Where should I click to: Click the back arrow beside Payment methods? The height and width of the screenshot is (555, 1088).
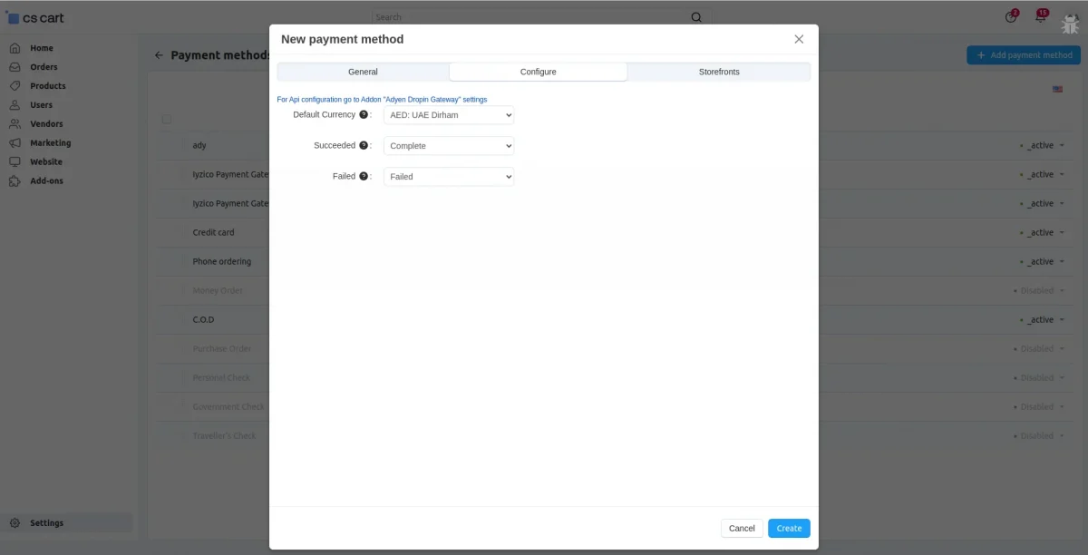159,55
